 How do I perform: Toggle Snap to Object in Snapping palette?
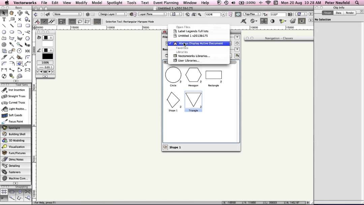point(12,192)
